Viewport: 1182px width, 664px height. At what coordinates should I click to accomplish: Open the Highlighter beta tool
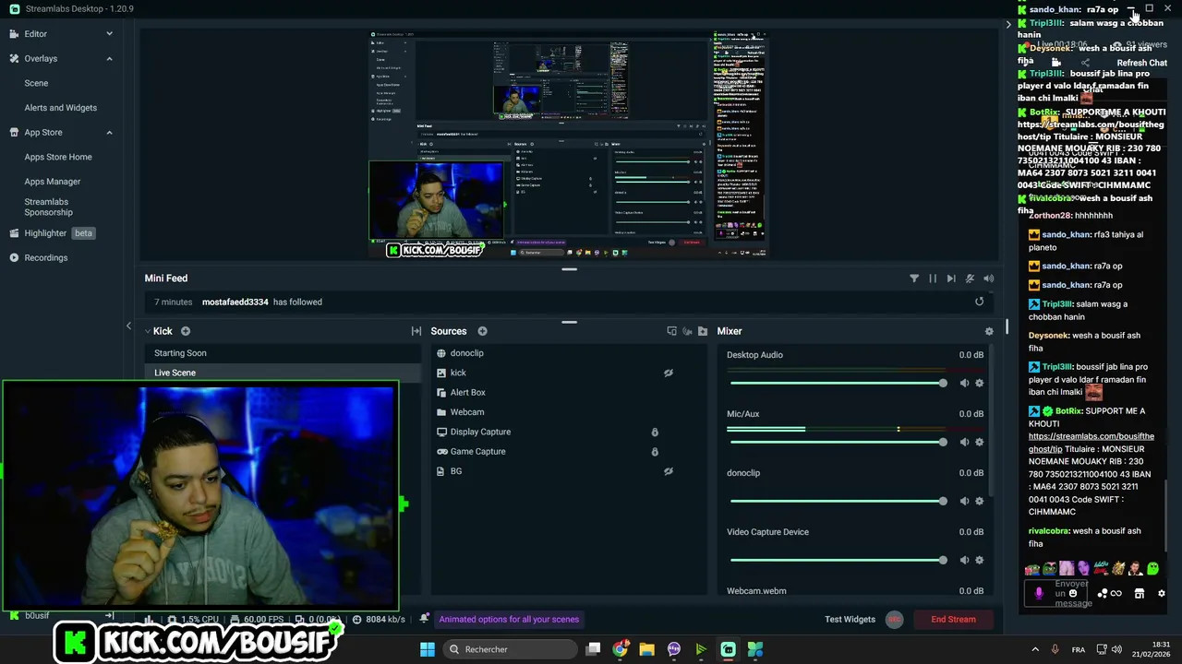[x=53, y=233]
